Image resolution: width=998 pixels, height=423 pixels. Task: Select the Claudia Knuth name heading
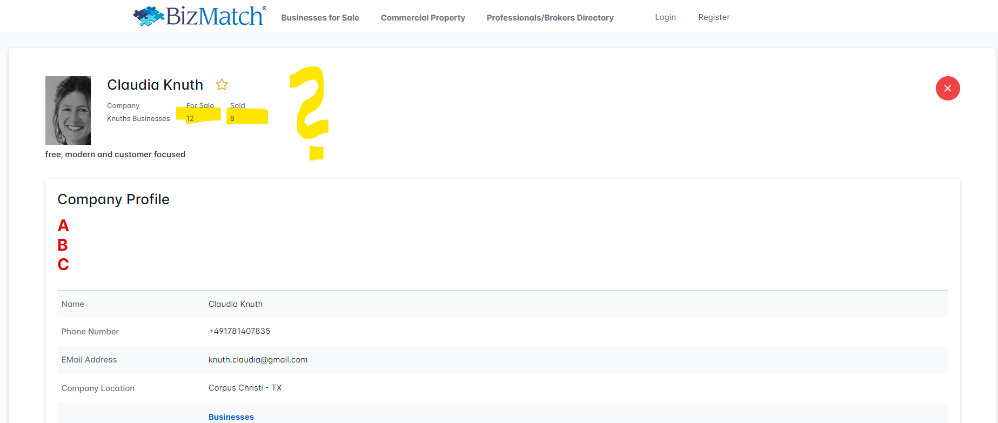point(155,85)
